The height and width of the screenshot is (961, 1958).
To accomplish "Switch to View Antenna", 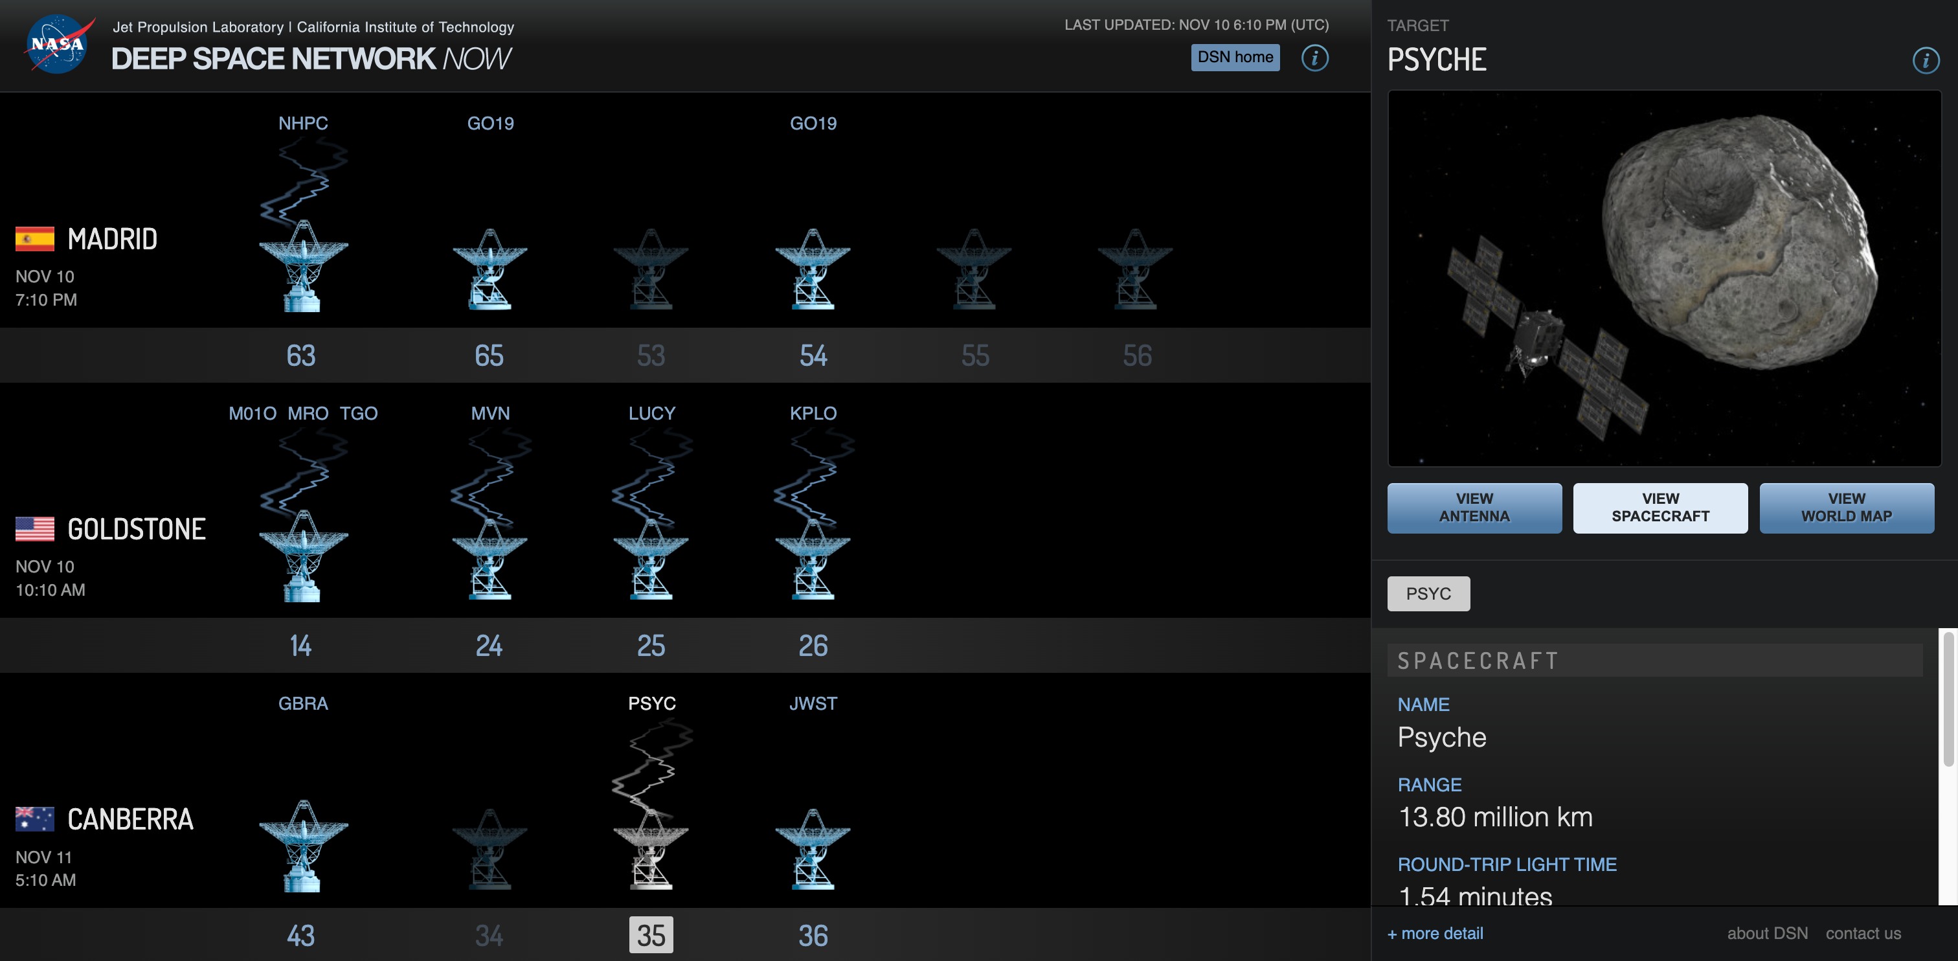I will tap(1474, 508).
